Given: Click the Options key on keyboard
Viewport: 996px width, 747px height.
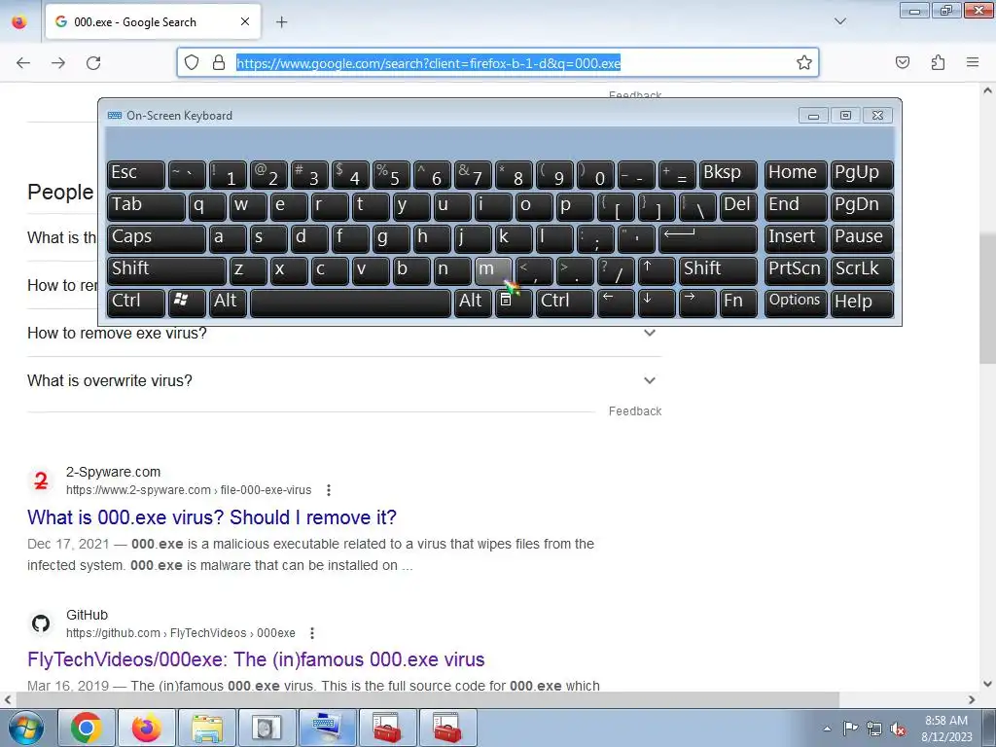Looking at the screenshot, I should pos(796,302).
